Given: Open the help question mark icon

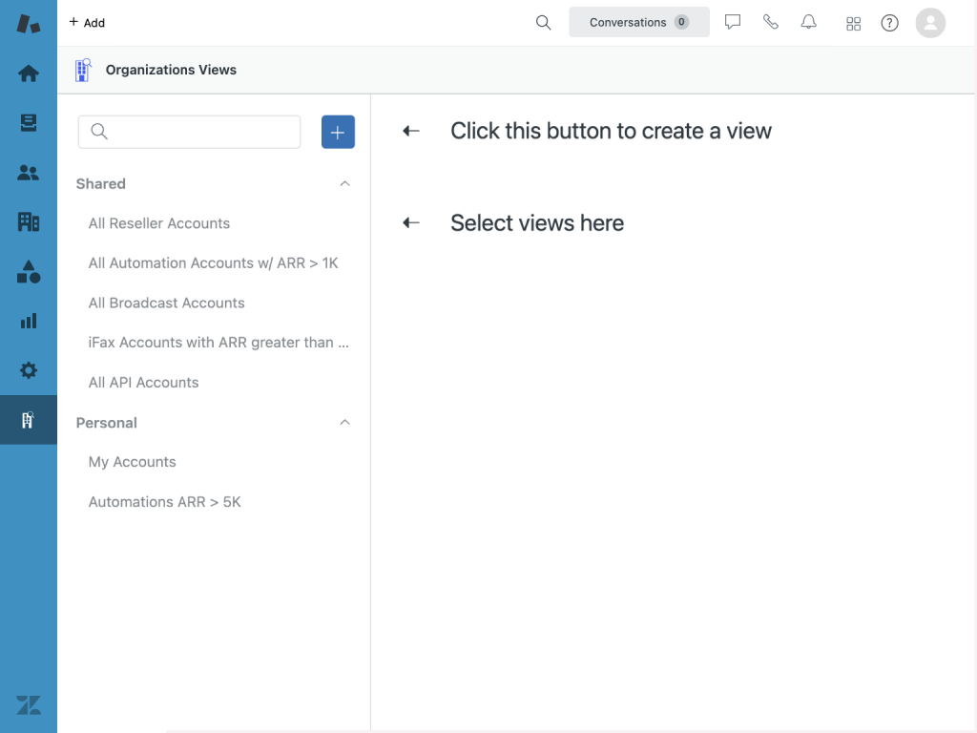Looking at the screenshot, I should [889, 23].
